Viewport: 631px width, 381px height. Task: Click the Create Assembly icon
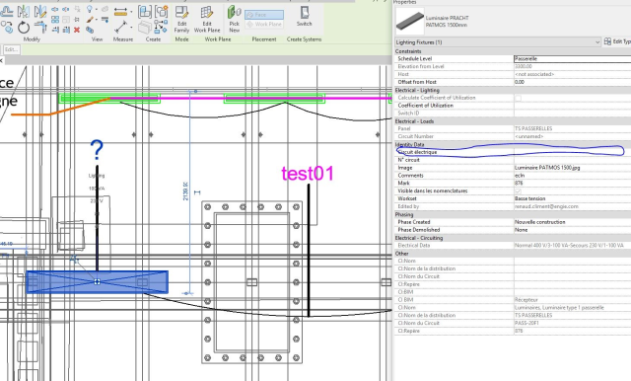(145, 12)
